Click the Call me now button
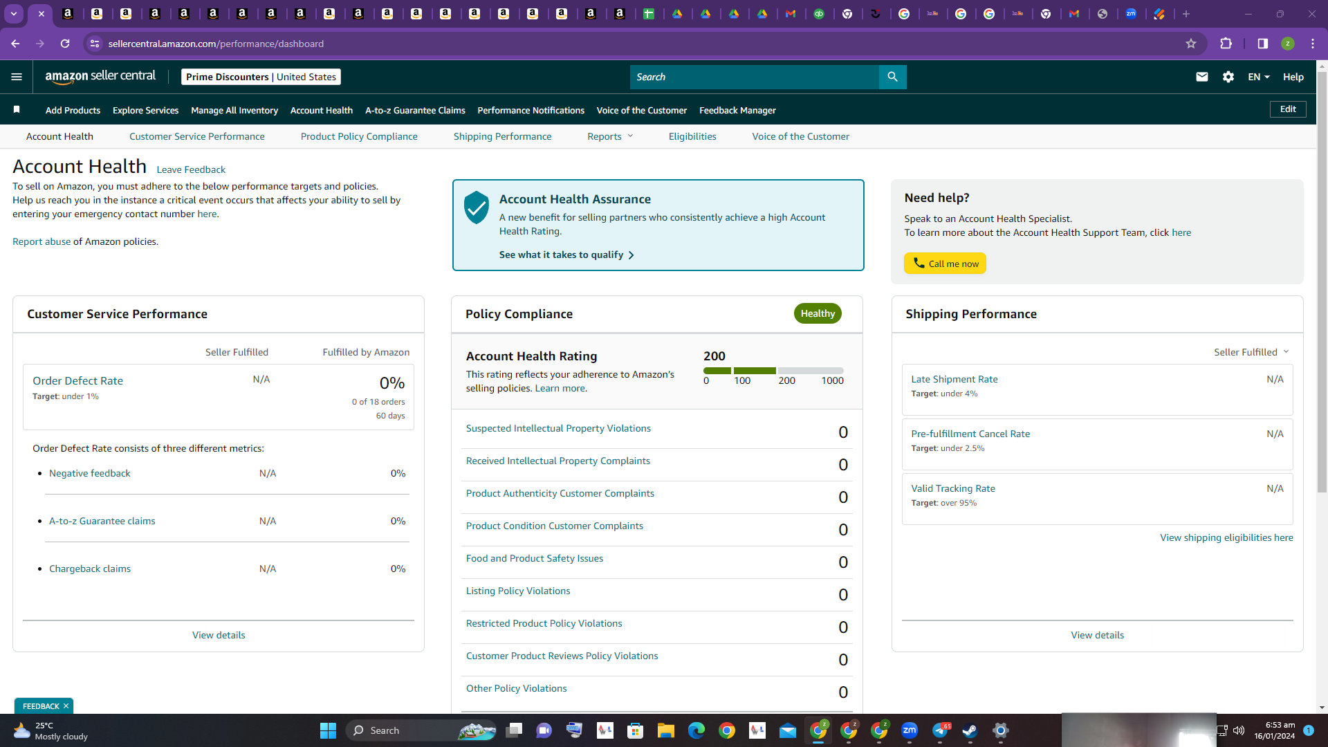The height and width of the screenshot is (747, 1328). click(x=945, y=264)
